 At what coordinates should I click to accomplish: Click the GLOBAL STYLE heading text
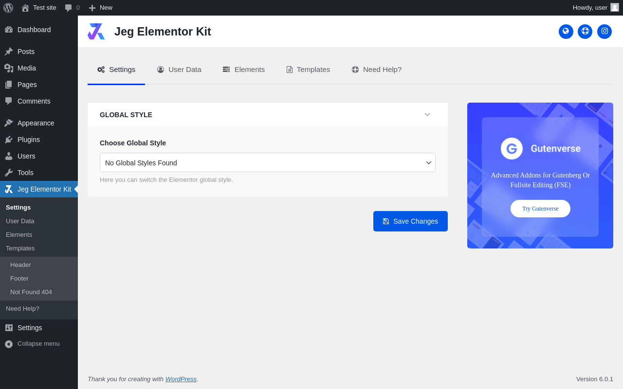[126, 115]
